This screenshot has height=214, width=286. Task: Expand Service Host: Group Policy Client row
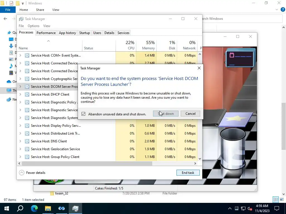(x=20, y=157)
